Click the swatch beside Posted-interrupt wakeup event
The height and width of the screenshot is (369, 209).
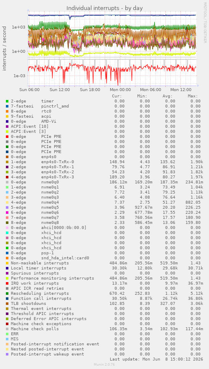pos(7,354)
